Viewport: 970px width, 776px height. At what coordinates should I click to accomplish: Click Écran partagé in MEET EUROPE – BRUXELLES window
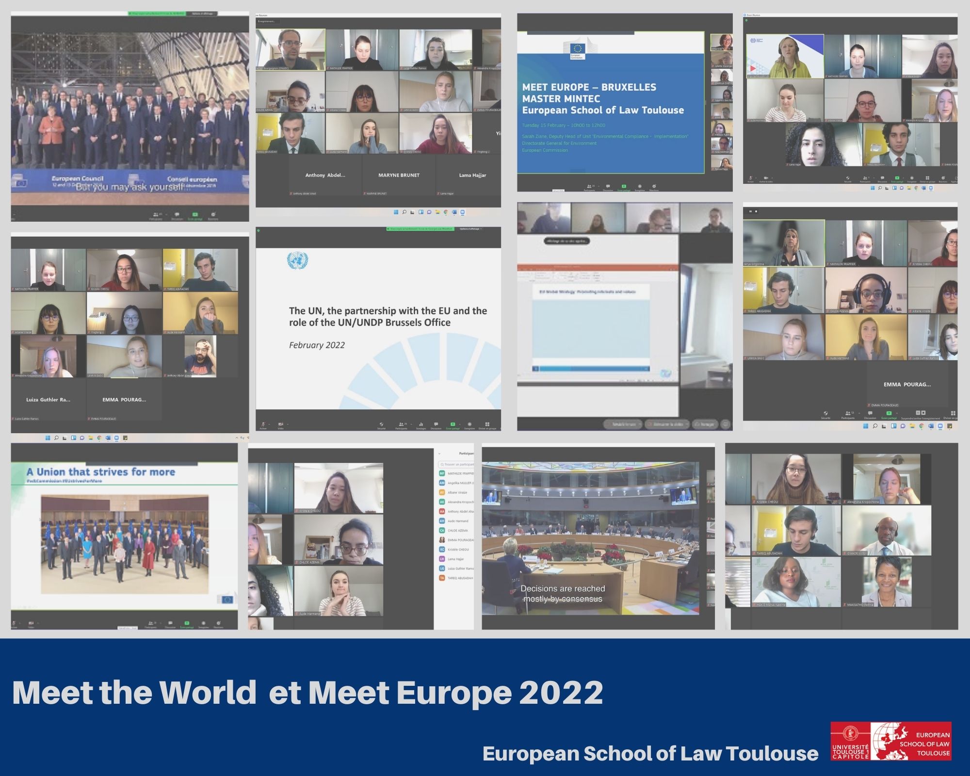point(624,187)
